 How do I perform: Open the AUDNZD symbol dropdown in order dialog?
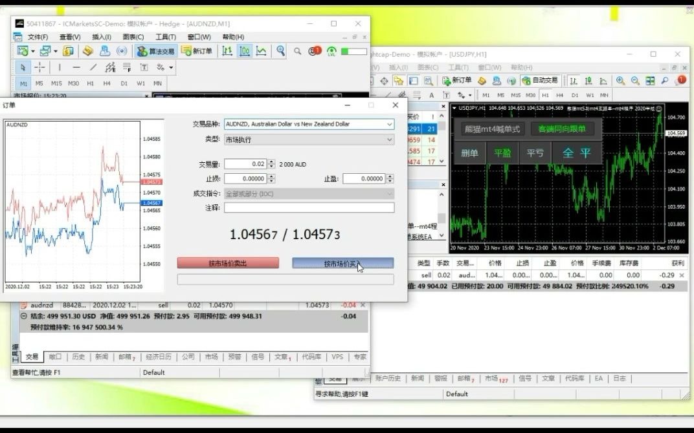tap(388, 124)
